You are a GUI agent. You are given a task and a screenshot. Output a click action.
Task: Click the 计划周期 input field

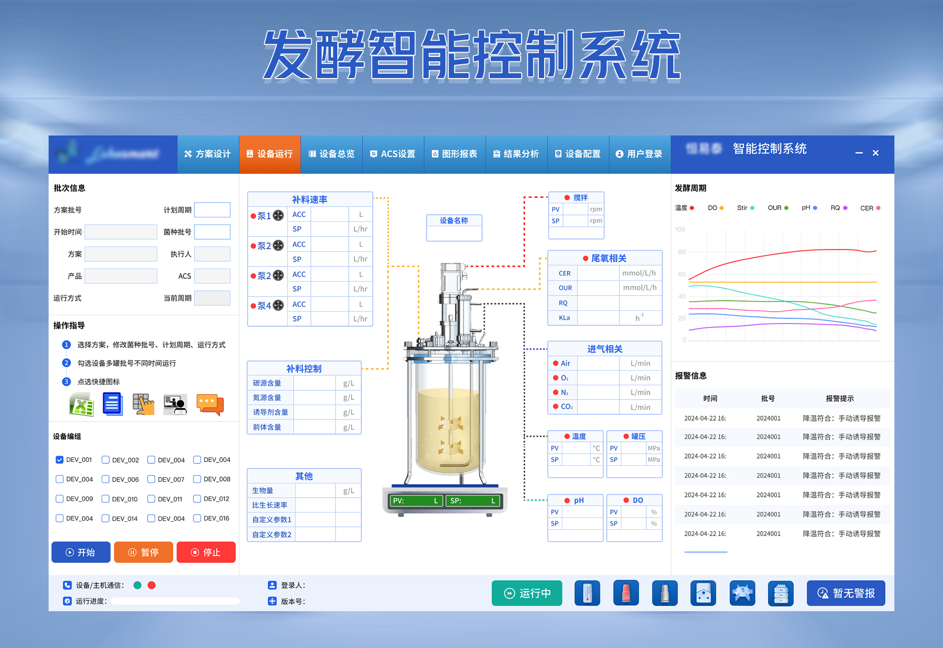pos(212,210)
